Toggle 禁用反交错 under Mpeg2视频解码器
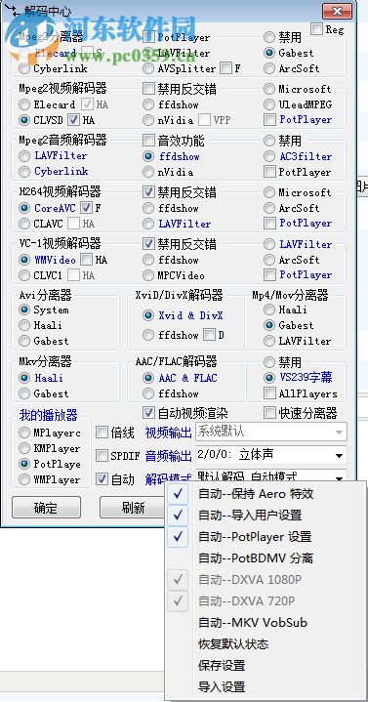This screenshot has width=368, height=702. point(148,89)
